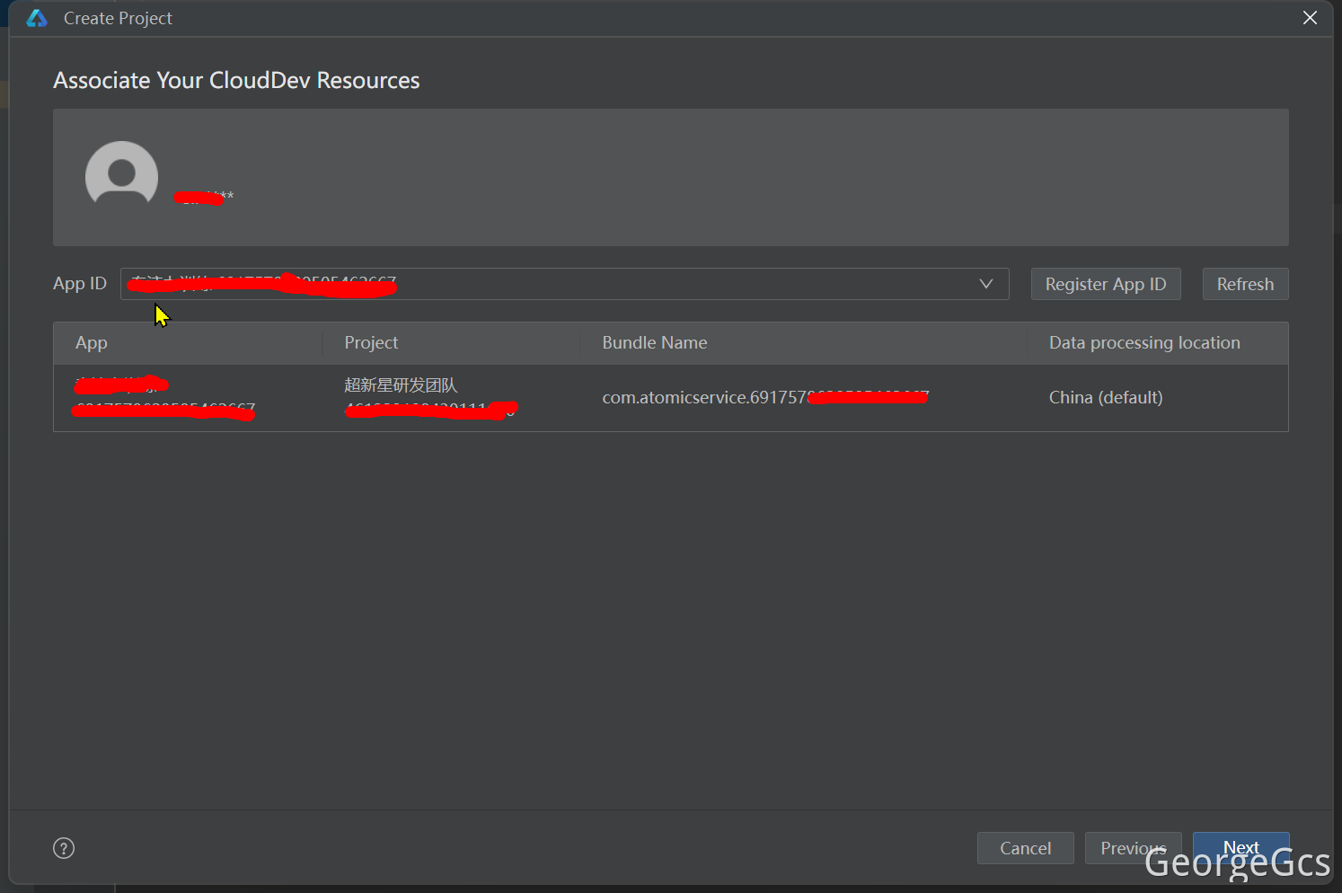The width and height of the screenshot is (1342, 893).
Task: Click the DevEco Studio logo in title bar
Action: tap(37, 19)
